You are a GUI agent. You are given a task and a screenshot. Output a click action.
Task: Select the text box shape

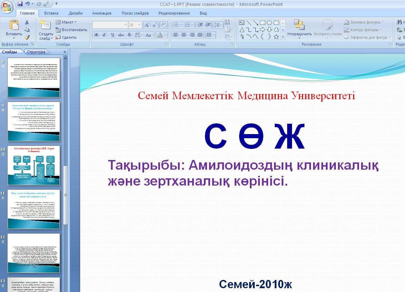click(242, 23)
